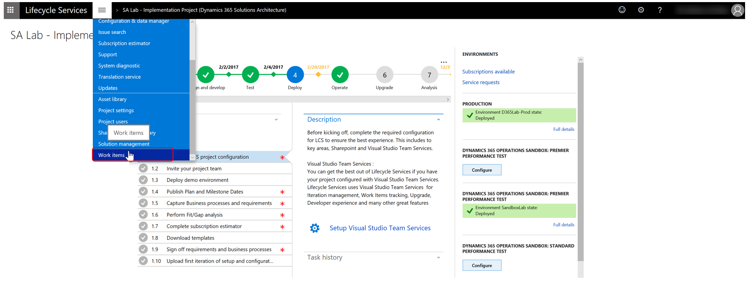Select task row Invite your project team

[215, 168]
